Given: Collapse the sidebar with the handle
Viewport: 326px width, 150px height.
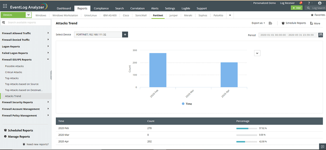Looking at the screenshot, I should pos(51,75).
